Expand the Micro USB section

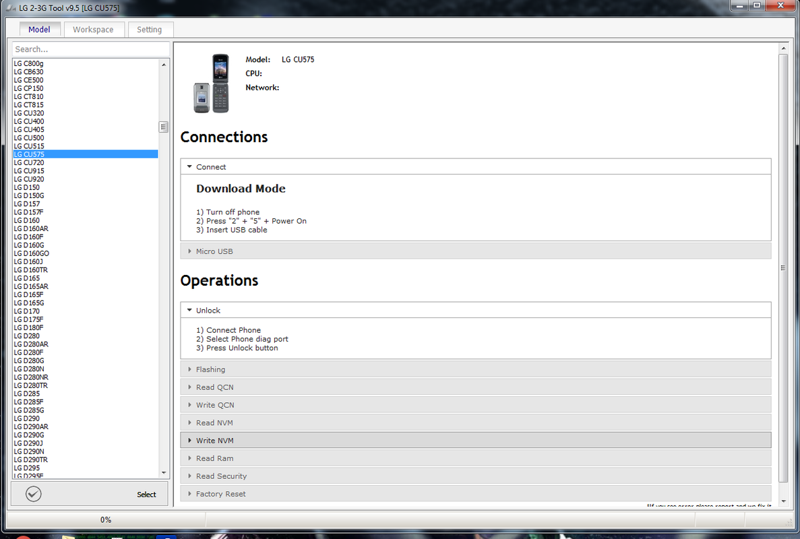click(476, 251)
